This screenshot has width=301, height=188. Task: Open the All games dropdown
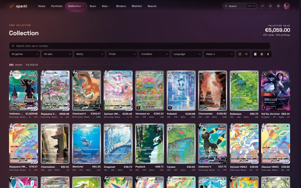(x=24, y=54)
